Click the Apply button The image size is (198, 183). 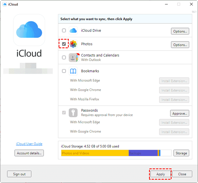(160, 174)
